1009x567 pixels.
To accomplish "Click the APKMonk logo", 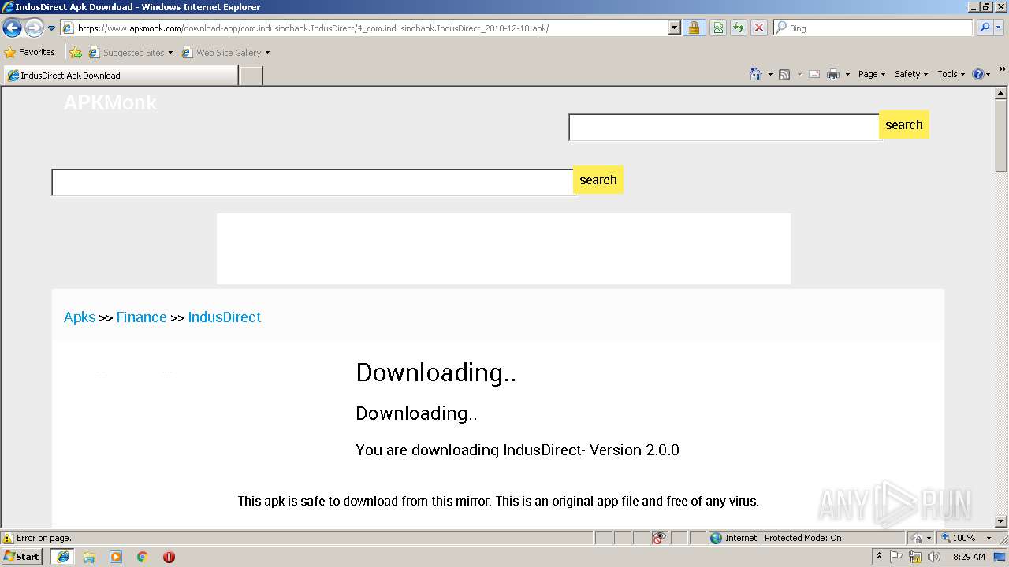I will pyautogui.click(x=110, y=102).
